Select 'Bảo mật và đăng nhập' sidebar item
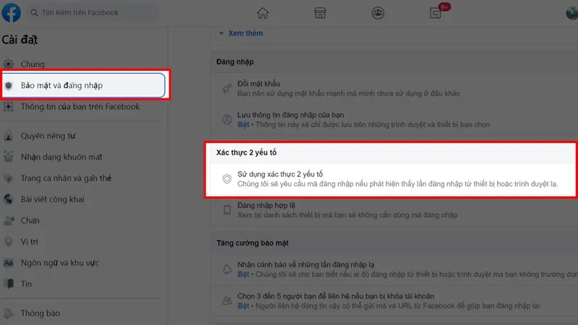The image size is (578, 325). (84, 85)
